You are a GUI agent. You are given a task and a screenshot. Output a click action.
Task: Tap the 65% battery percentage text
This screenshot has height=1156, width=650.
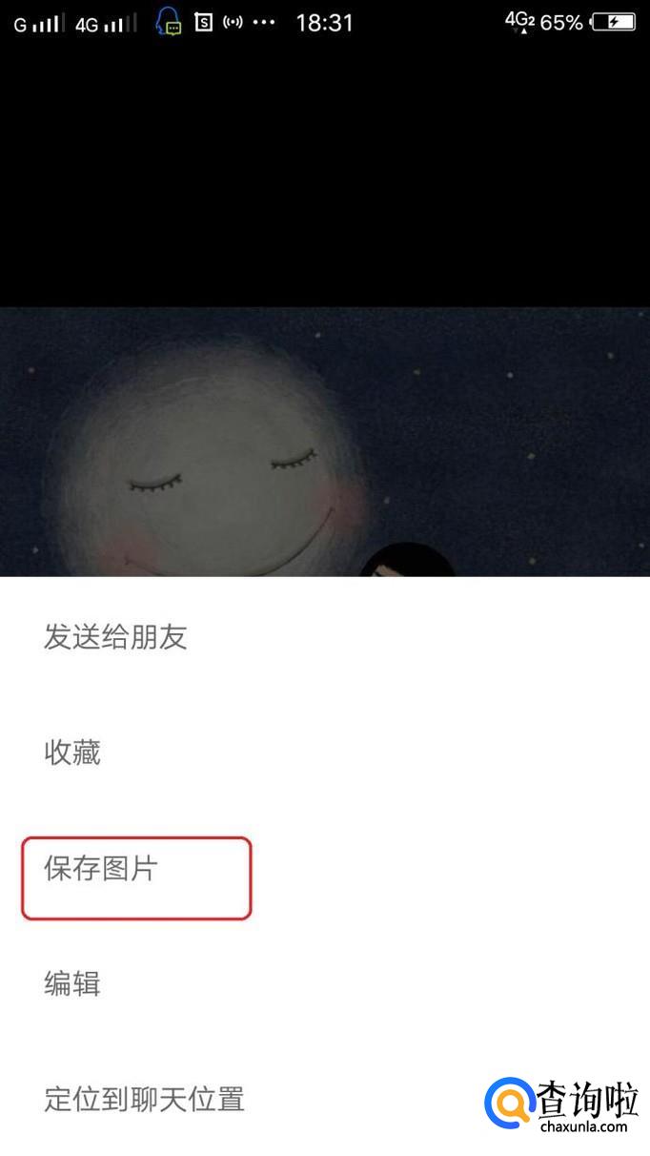pos(561,23)
